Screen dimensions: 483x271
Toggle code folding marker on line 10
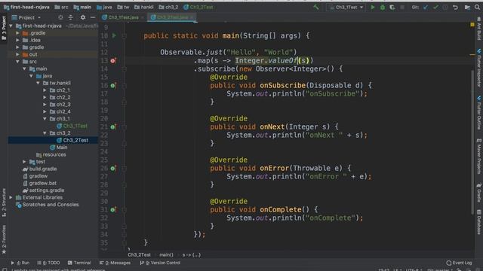click(124, 36)
